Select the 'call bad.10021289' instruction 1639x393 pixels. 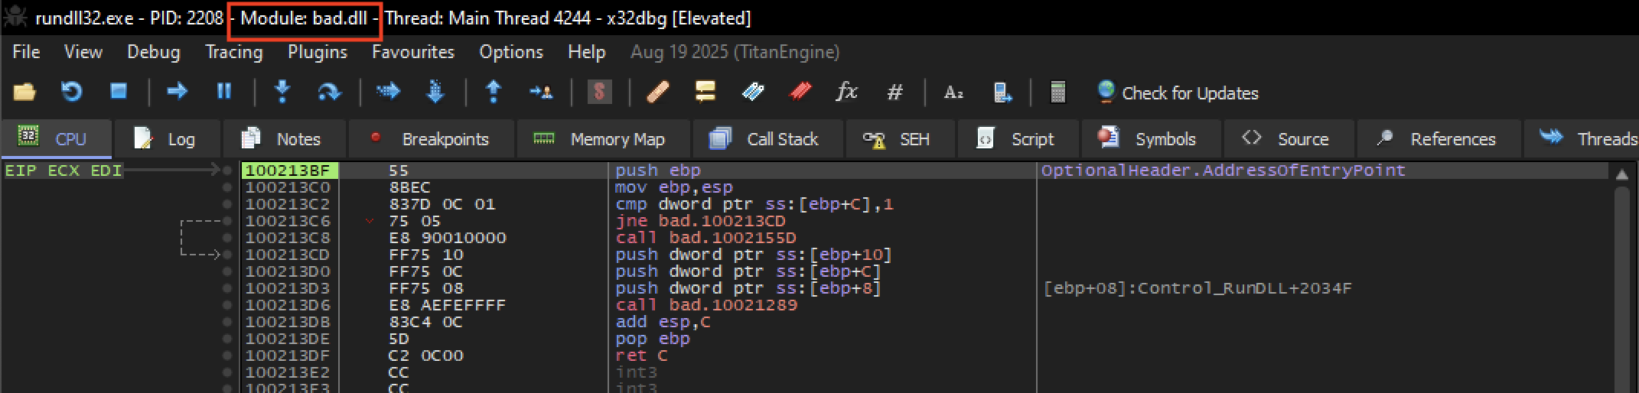(x=705, y=305)
